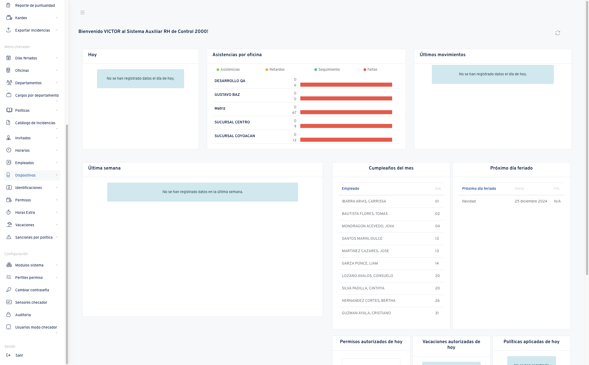
Task: Click the hamburger menu icon
Action: [82, 12]
